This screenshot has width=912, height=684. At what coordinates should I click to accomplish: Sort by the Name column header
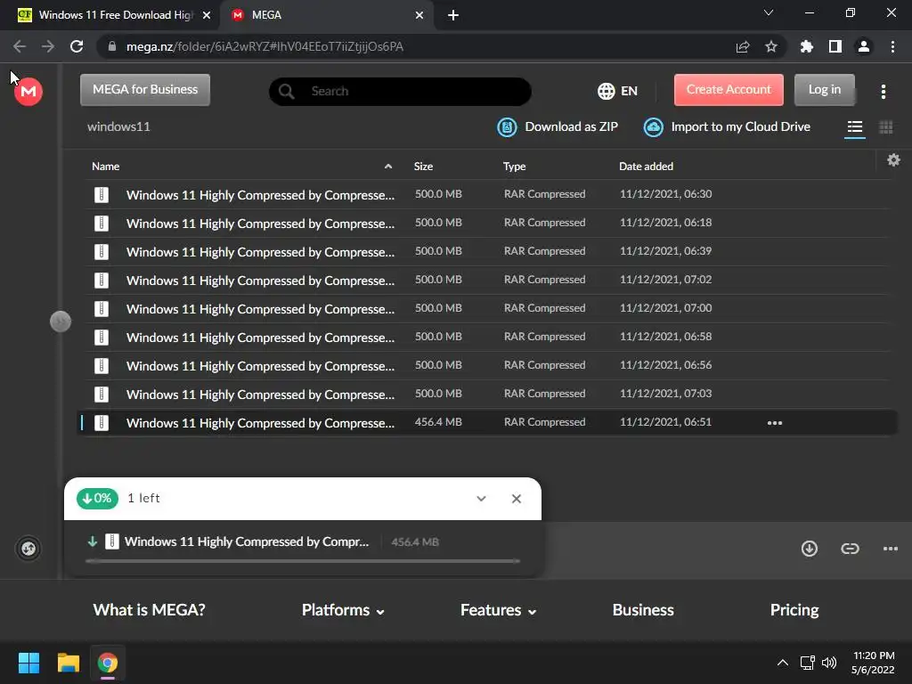pos(106,167)
